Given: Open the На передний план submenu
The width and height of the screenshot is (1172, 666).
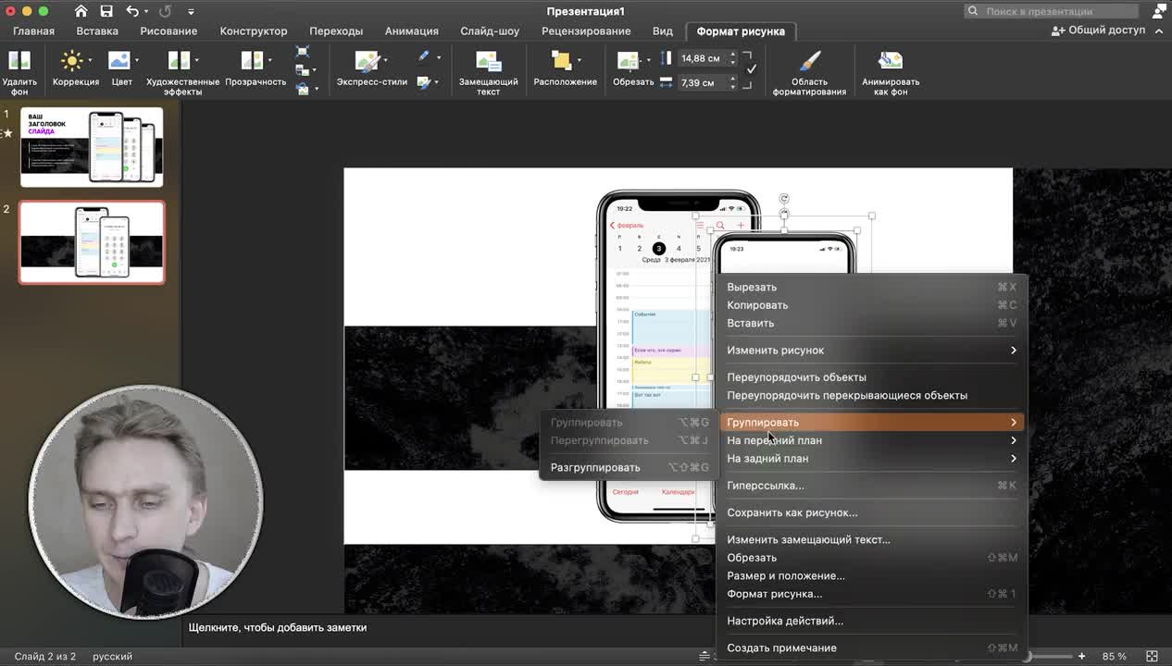Looking at the screenshot, I should [871, 440].
